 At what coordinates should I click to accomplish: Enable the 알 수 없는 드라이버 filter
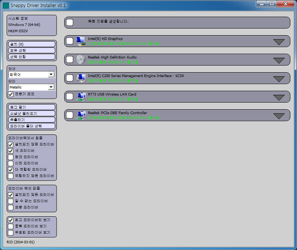[11, 201]
